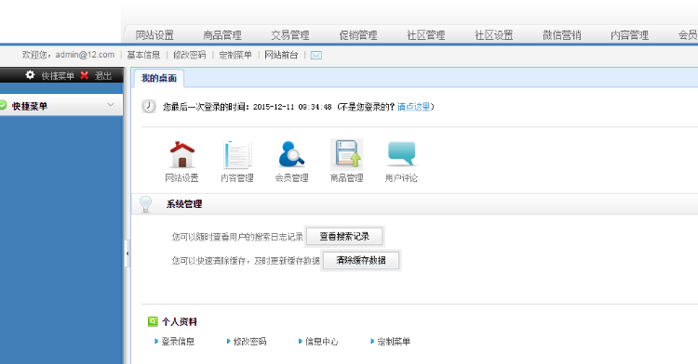Click the envelope message icon in top bar
The image size is (698, 364).
pos(316,56)
